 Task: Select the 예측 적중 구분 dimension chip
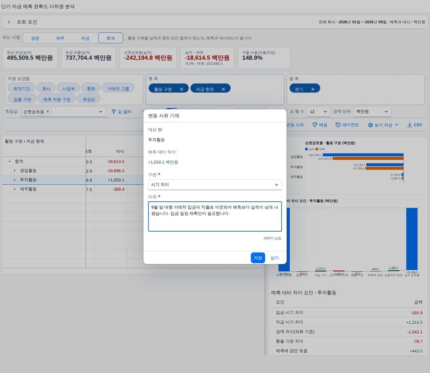57,99
